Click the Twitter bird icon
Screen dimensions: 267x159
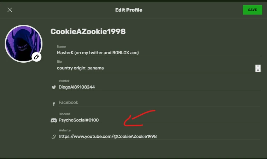[54, 87]
